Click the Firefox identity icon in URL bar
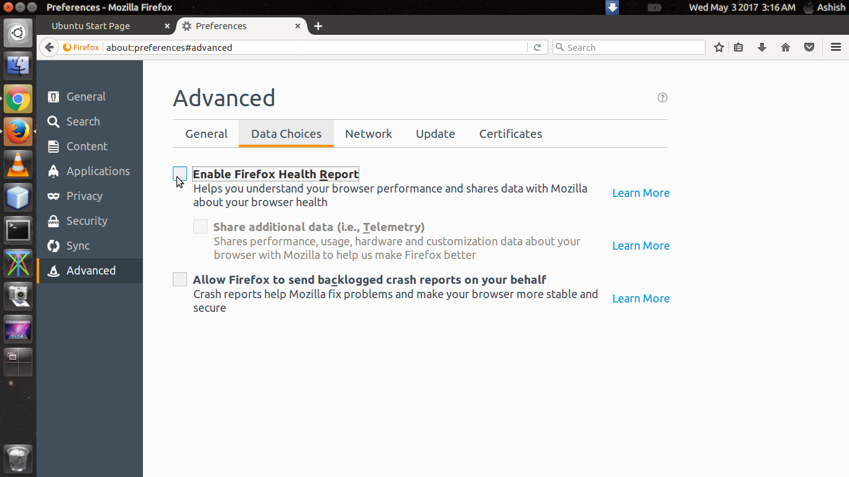 pyautogui.click(x=81, y=47)
